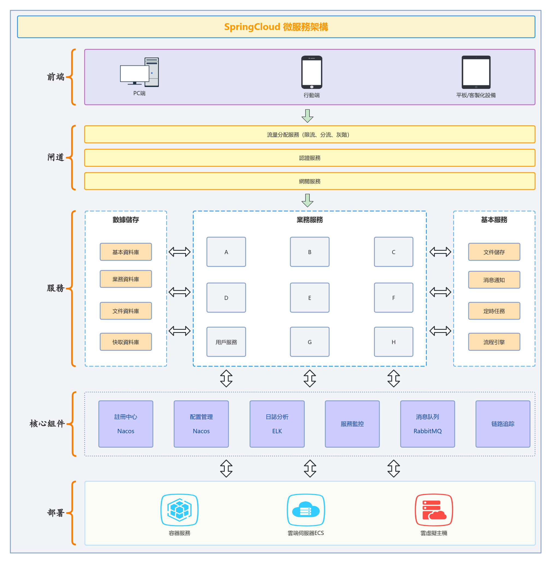
Task: Click the green arrow below the frontend panel
Action: [x=307, y=116]
